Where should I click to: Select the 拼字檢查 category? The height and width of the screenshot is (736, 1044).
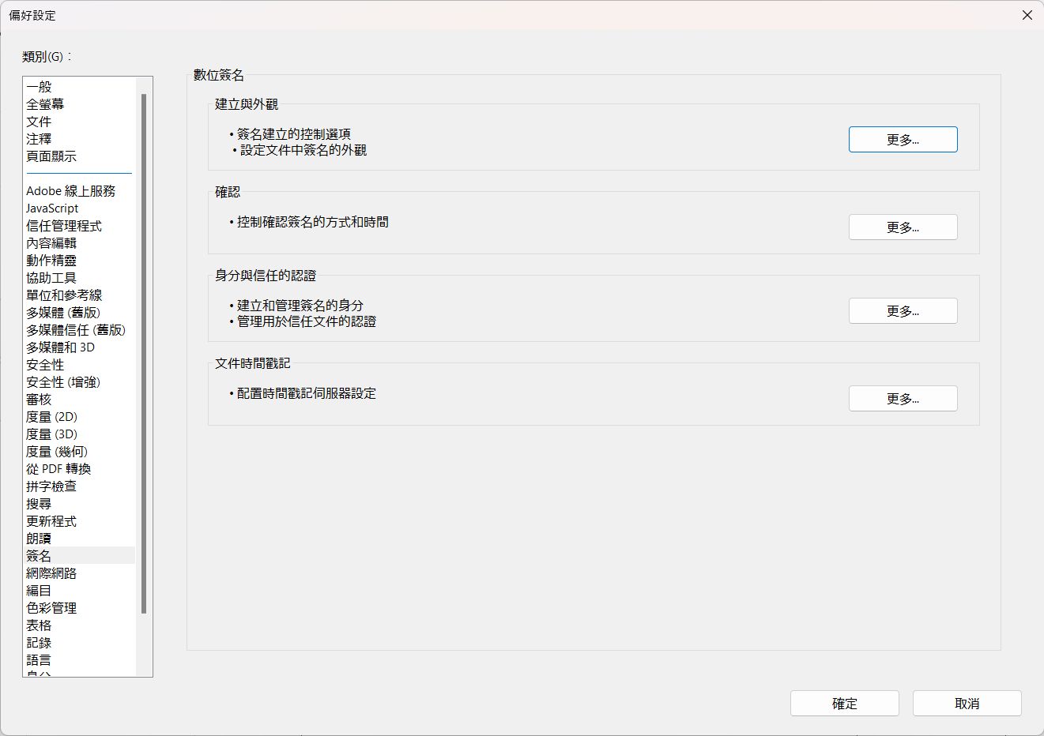click(51, 486)
